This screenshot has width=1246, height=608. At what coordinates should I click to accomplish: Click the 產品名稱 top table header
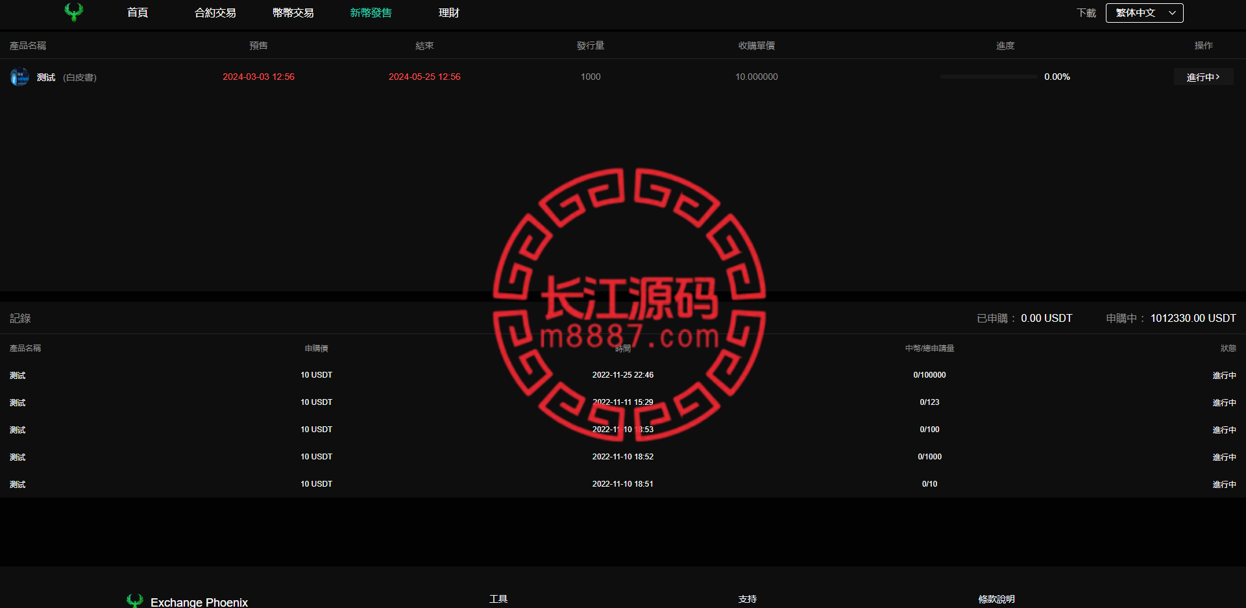pos(28,45)
